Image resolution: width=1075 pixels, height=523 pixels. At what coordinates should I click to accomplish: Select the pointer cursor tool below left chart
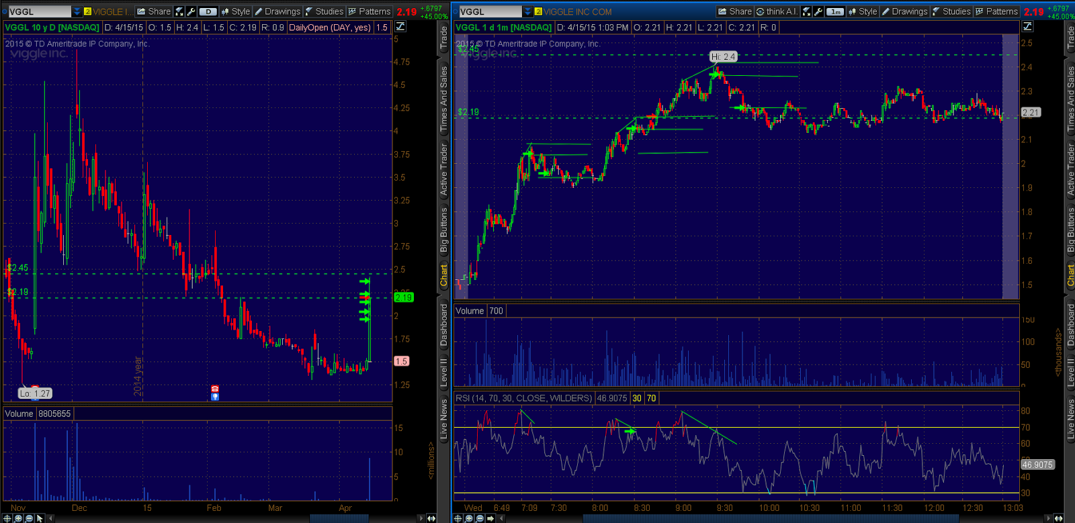40,518
